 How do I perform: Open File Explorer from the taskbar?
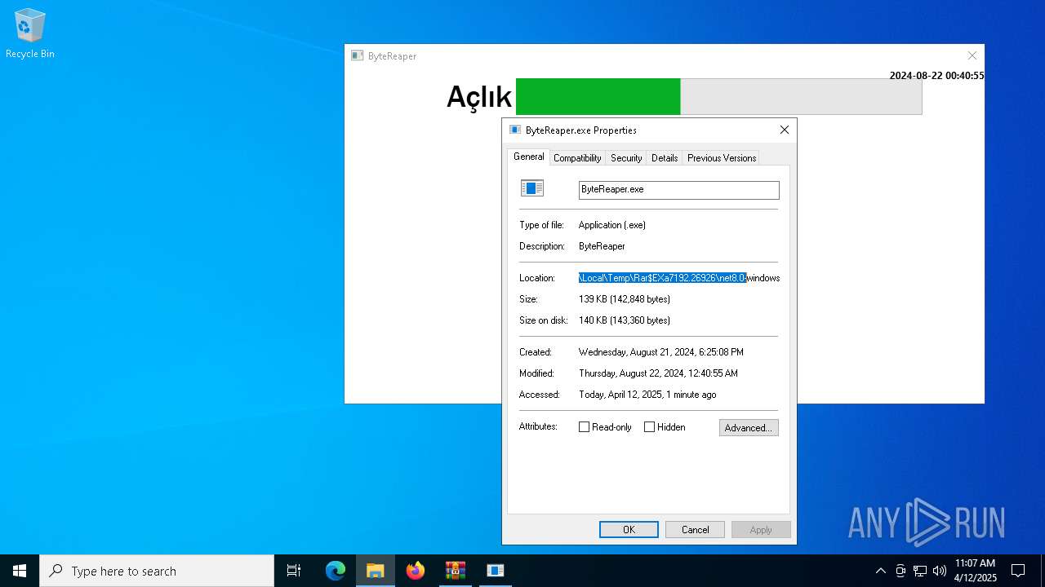tap(376, 571)
